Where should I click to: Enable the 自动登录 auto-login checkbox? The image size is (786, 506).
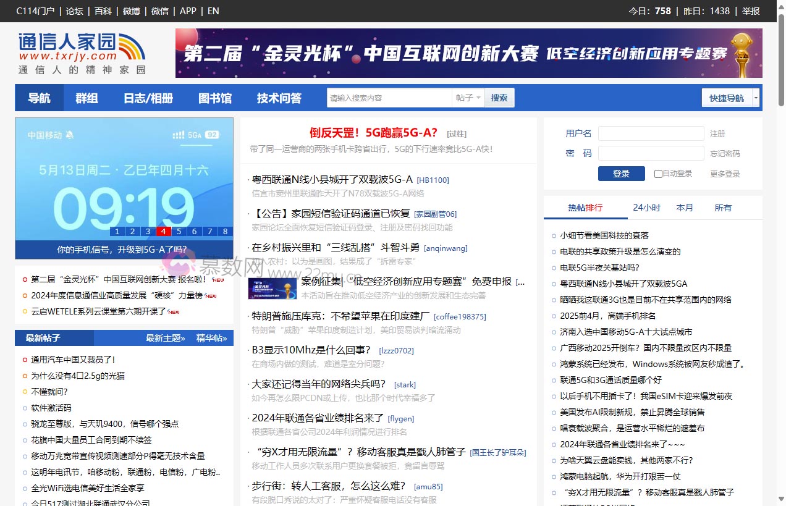[659, 174]
